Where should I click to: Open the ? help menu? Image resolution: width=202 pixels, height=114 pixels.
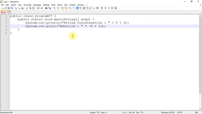tap(86, 5)
